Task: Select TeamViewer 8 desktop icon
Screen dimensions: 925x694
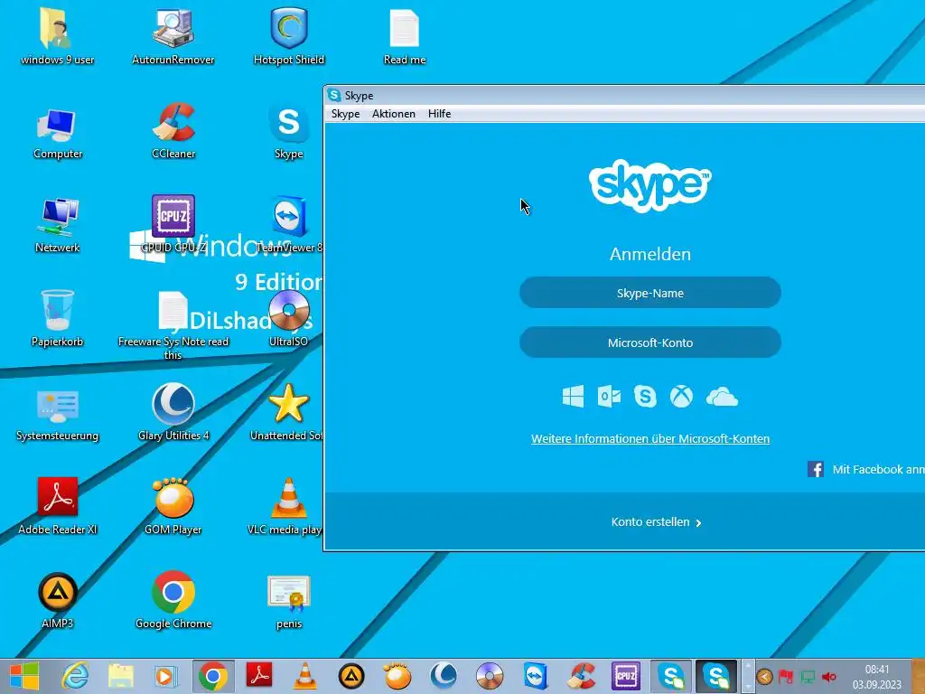Action: (x=288, y=225)
